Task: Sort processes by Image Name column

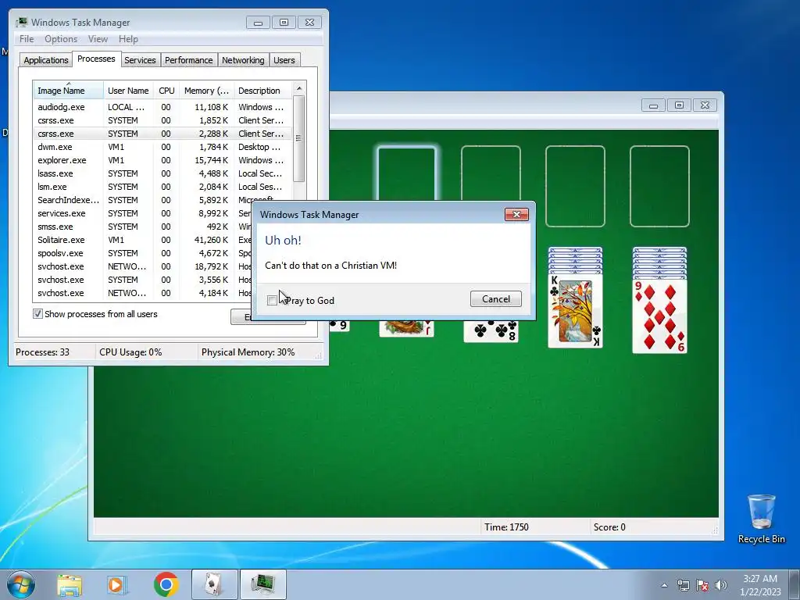Action: (x=69, y=91)
